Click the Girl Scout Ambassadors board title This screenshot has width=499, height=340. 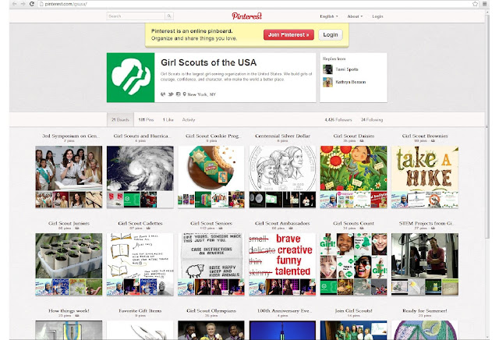282,223
